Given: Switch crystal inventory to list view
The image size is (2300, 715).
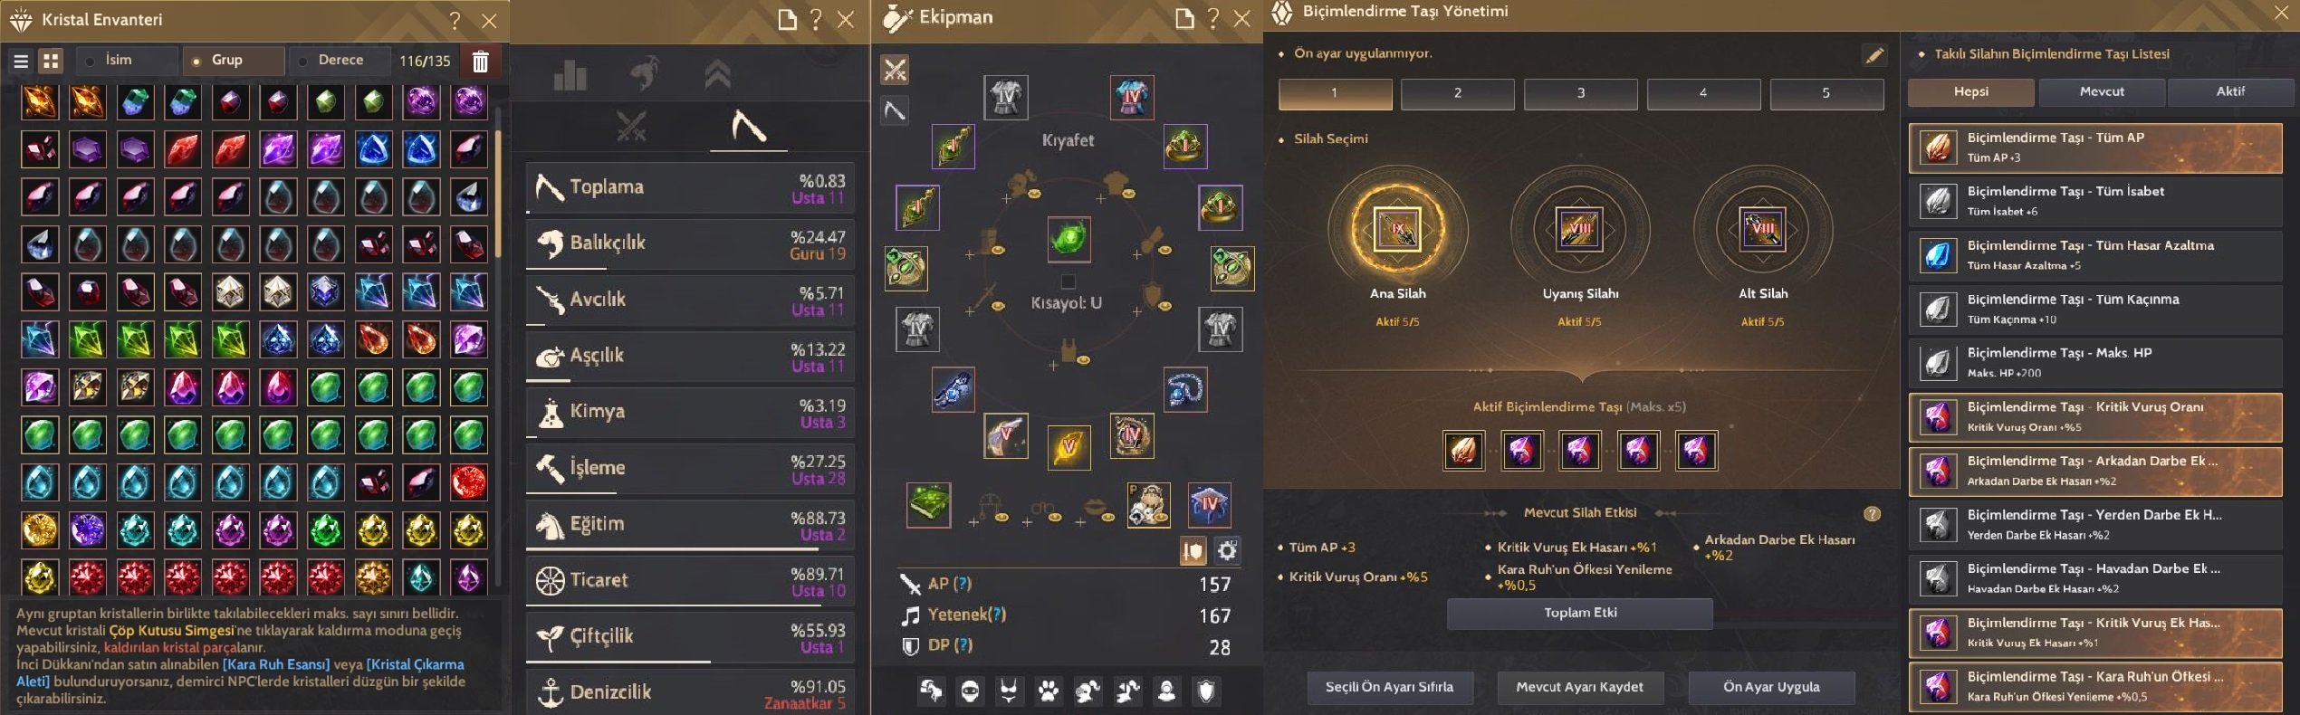Looking at the screenshot, I should coord(21,61).
